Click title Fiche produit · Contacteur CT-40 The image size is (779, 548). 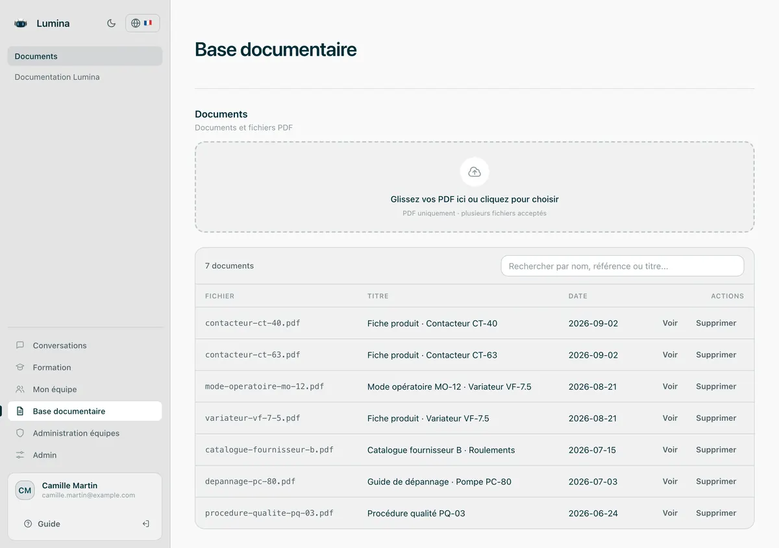[432, 323]
